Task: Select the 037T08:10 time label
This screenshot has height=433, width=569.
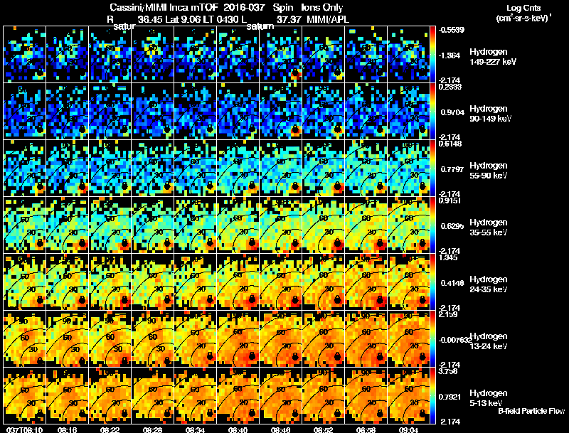Action: tap(24, 429)
